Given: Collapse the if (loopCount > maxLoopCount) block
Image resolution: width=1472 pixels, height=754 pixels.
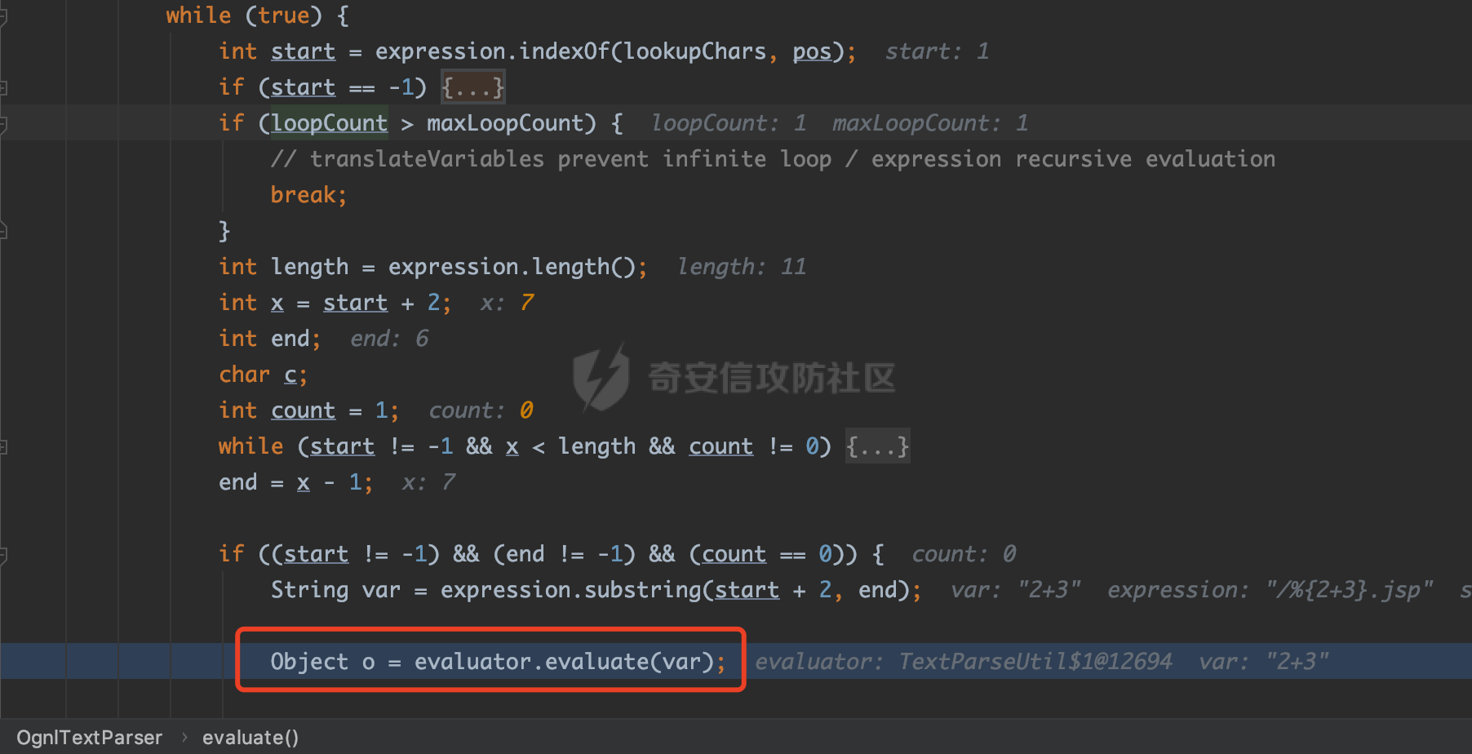Looking at the screenshot, I should pyautogui.click(x=3, y=123).
